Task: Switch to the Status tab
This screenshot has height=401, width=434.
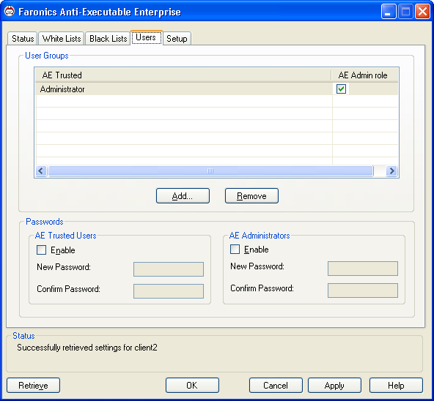Action: coord(23,38)
